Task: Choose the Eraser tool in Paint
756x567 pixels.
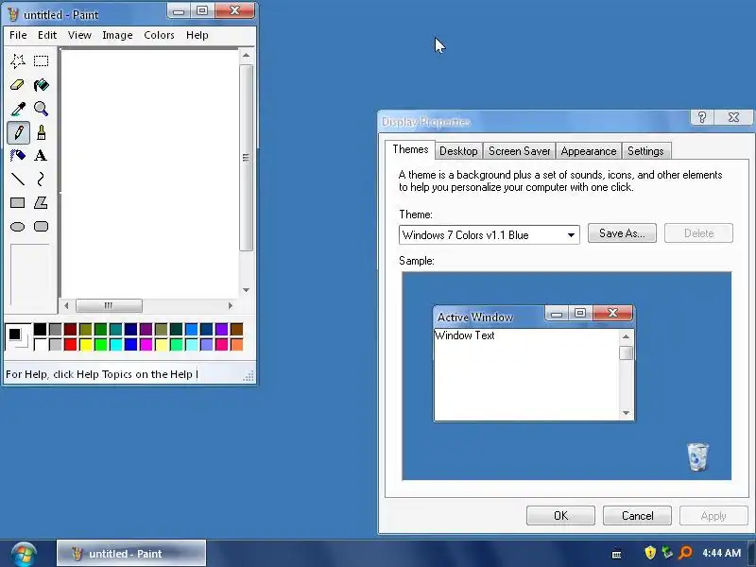Action: pos(18,85)
